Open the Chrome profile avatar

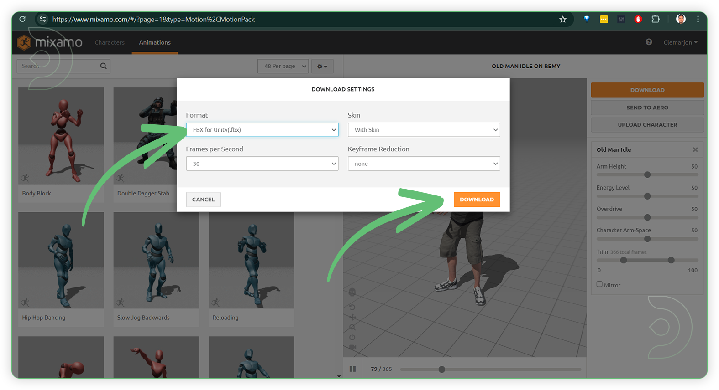pyautogui.click(x=681, y=19)
